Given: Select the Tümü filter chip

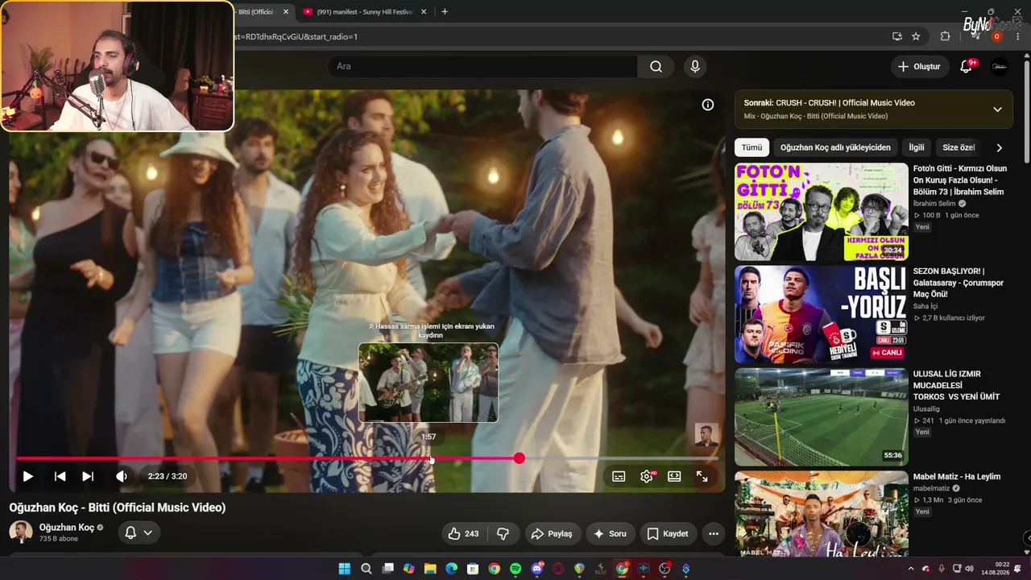Looking at the screenshot, I should click(x=752, y=147).
